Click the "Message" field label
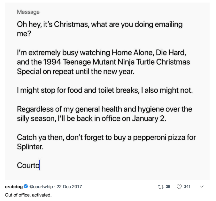The image size is (216, 201). pyautogui.click(x=28, y=12)
